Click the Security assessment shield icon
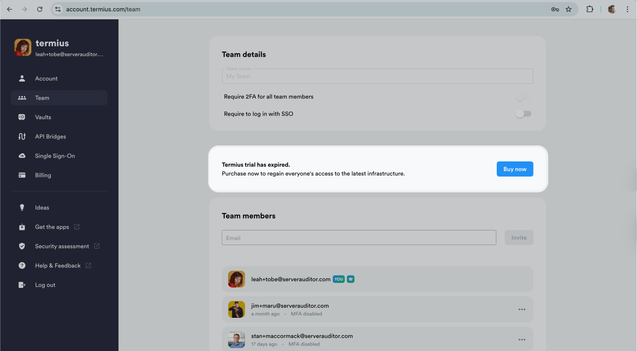This screenshot has width=637, height=351. click(22, 246)
